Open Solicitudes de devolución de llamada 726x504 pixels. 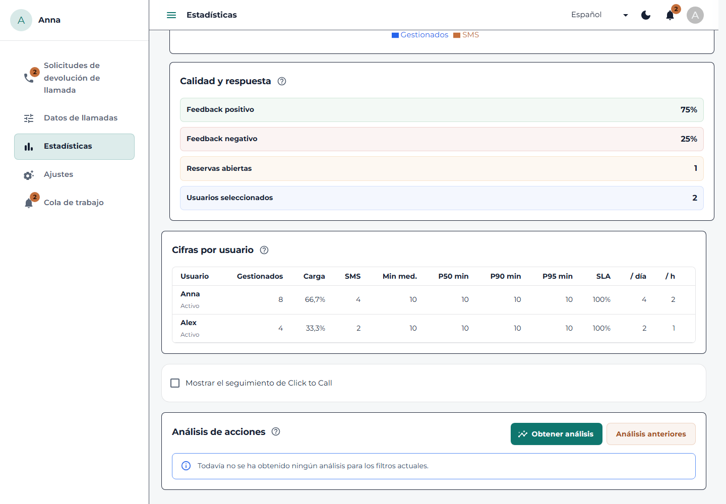click(x=74, y=78)
